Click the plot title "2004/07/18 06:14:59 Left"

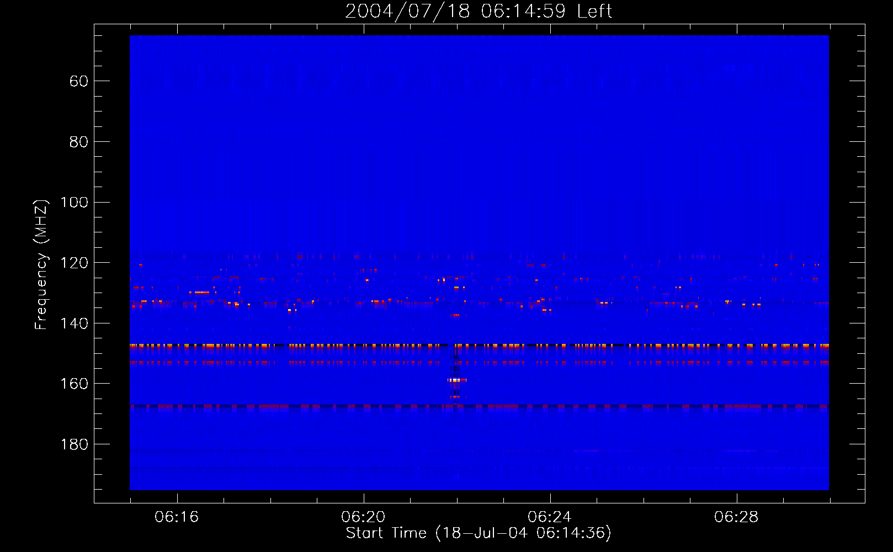coord(479,11)
